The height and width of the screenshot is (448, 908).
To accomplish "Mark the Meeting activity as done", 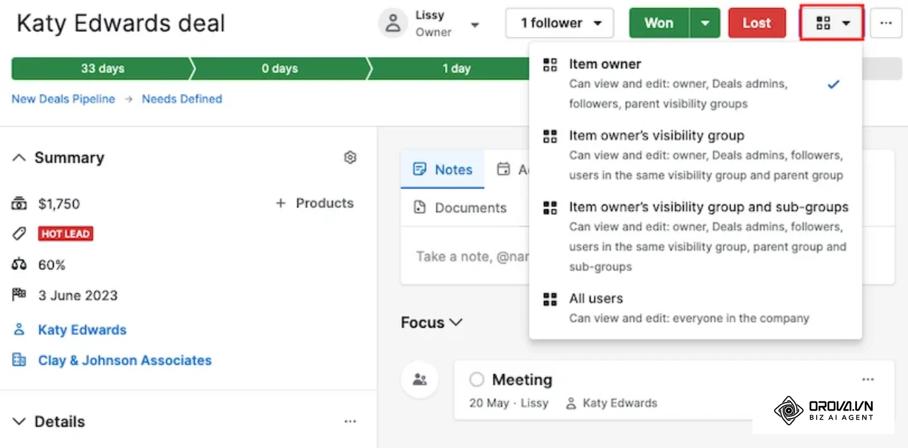I will pos(477,379).
